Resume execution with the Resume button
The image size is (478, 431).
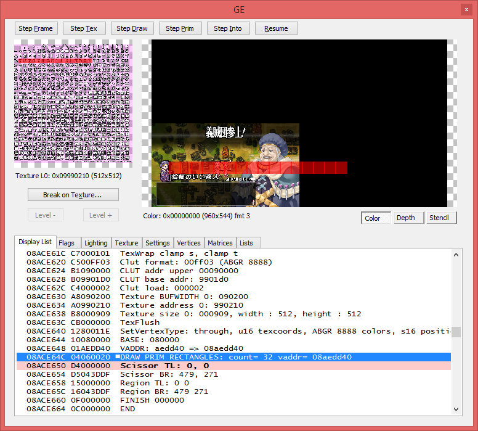(x=276, y=28)
